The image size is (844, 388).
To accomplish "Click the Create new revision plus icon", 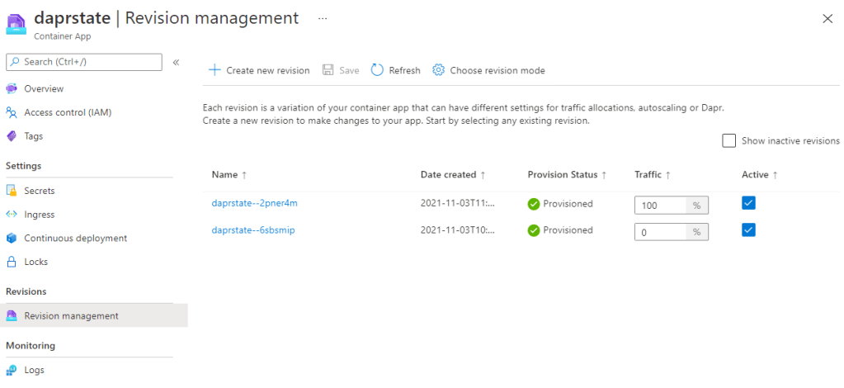I will click(x=214, y=70).
